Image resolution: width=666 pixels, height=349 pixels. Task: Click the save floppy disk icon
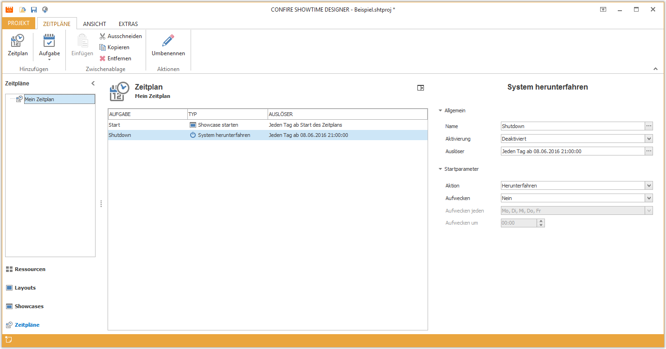tap(34, 9)
